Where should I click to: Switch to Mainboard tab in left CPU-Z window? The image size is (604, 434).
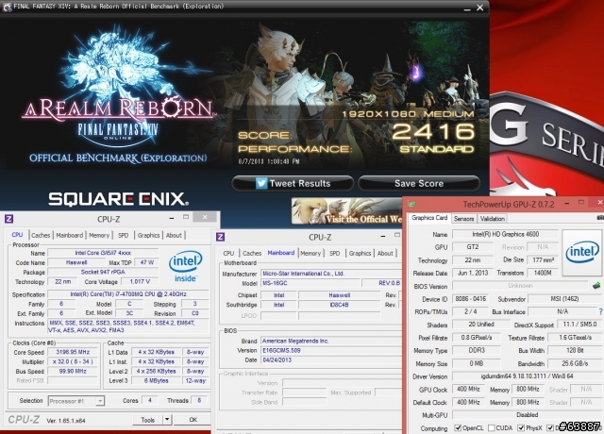click(69, 235)
